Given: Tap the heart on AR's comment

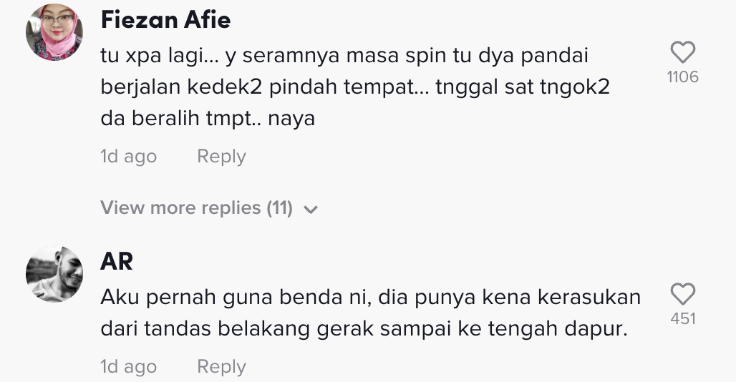Looking at the screenshot, I should point(682,294).
